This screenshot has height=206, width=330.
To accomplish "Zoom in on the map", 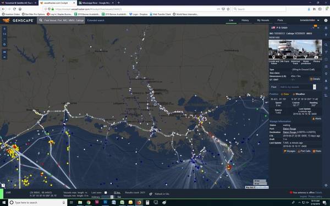I will coord(4,29).
